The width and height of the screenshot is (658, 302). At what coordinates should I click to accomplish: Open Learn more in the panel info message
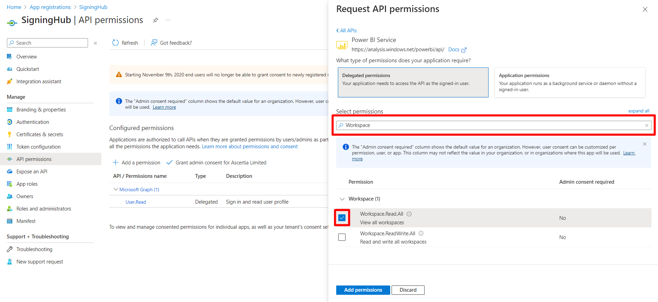[x=629, y=153]
